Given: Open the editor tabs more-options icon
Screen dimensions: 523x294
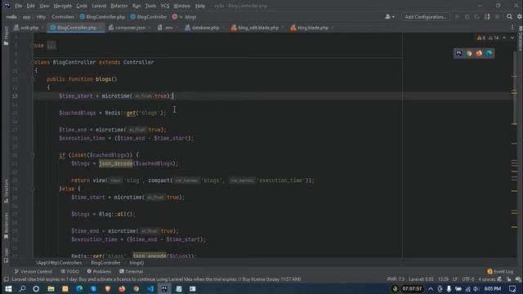Looking at the screenshot, I should tap(512, 28).
